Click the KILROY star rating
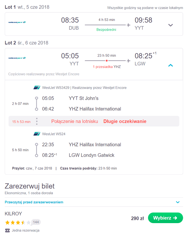This screenshot has height=237, width=192. 18,222
